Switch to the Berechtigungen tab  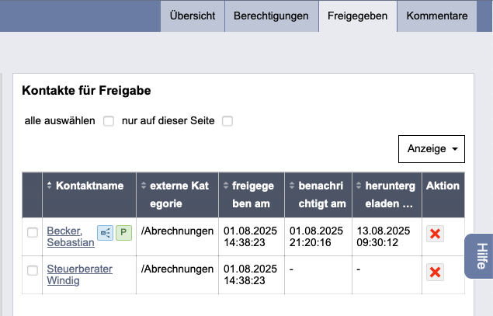271,16
